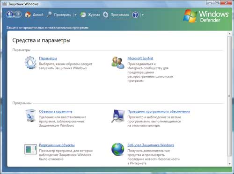Click the text 'программ, заблокированных'
The width and height of the screenshot is (234, 174).
pos(62,121)
